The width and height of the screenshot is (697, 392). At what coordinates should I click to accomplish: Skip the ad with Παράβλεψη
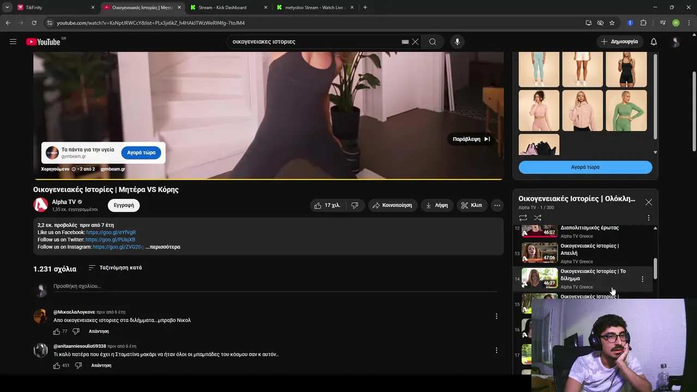(472, 139)
